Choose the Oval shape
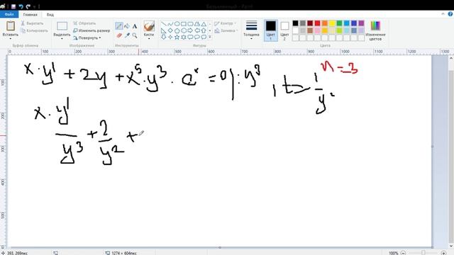The image size is (454, 255). tap(177, 24)
